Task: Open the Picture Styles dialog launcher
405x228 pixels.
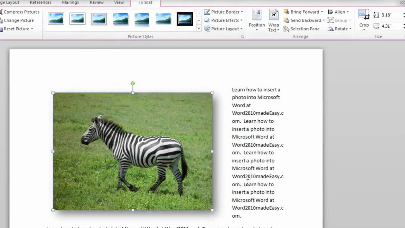Action: coord(243,37)
